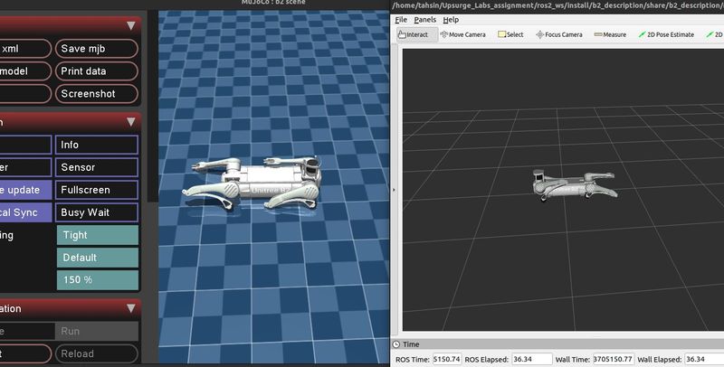Screen dimensions: 724x367
Task: Open the 150 % font scale dropdown
Action: point(98,280)
